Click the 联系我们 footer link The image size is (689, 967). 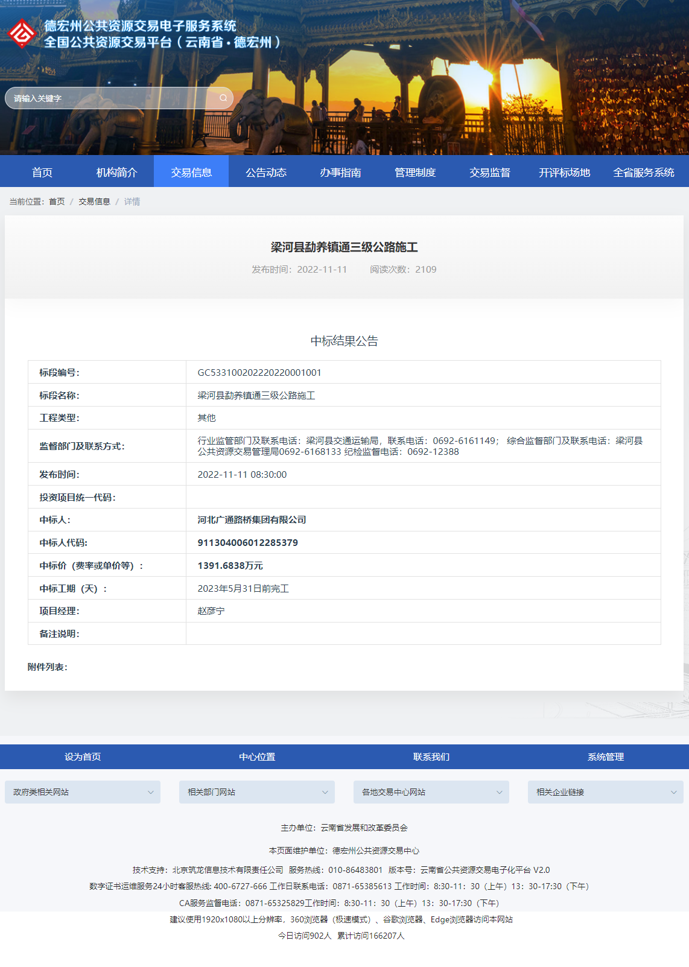click(x=431, y=757)
